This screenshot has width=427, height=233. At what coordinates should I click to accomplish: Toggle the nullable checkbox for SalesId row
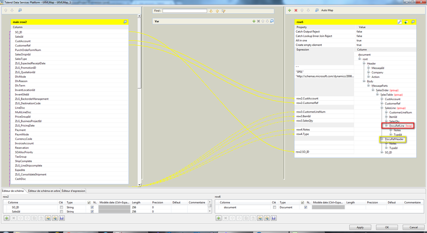(92, 212)
